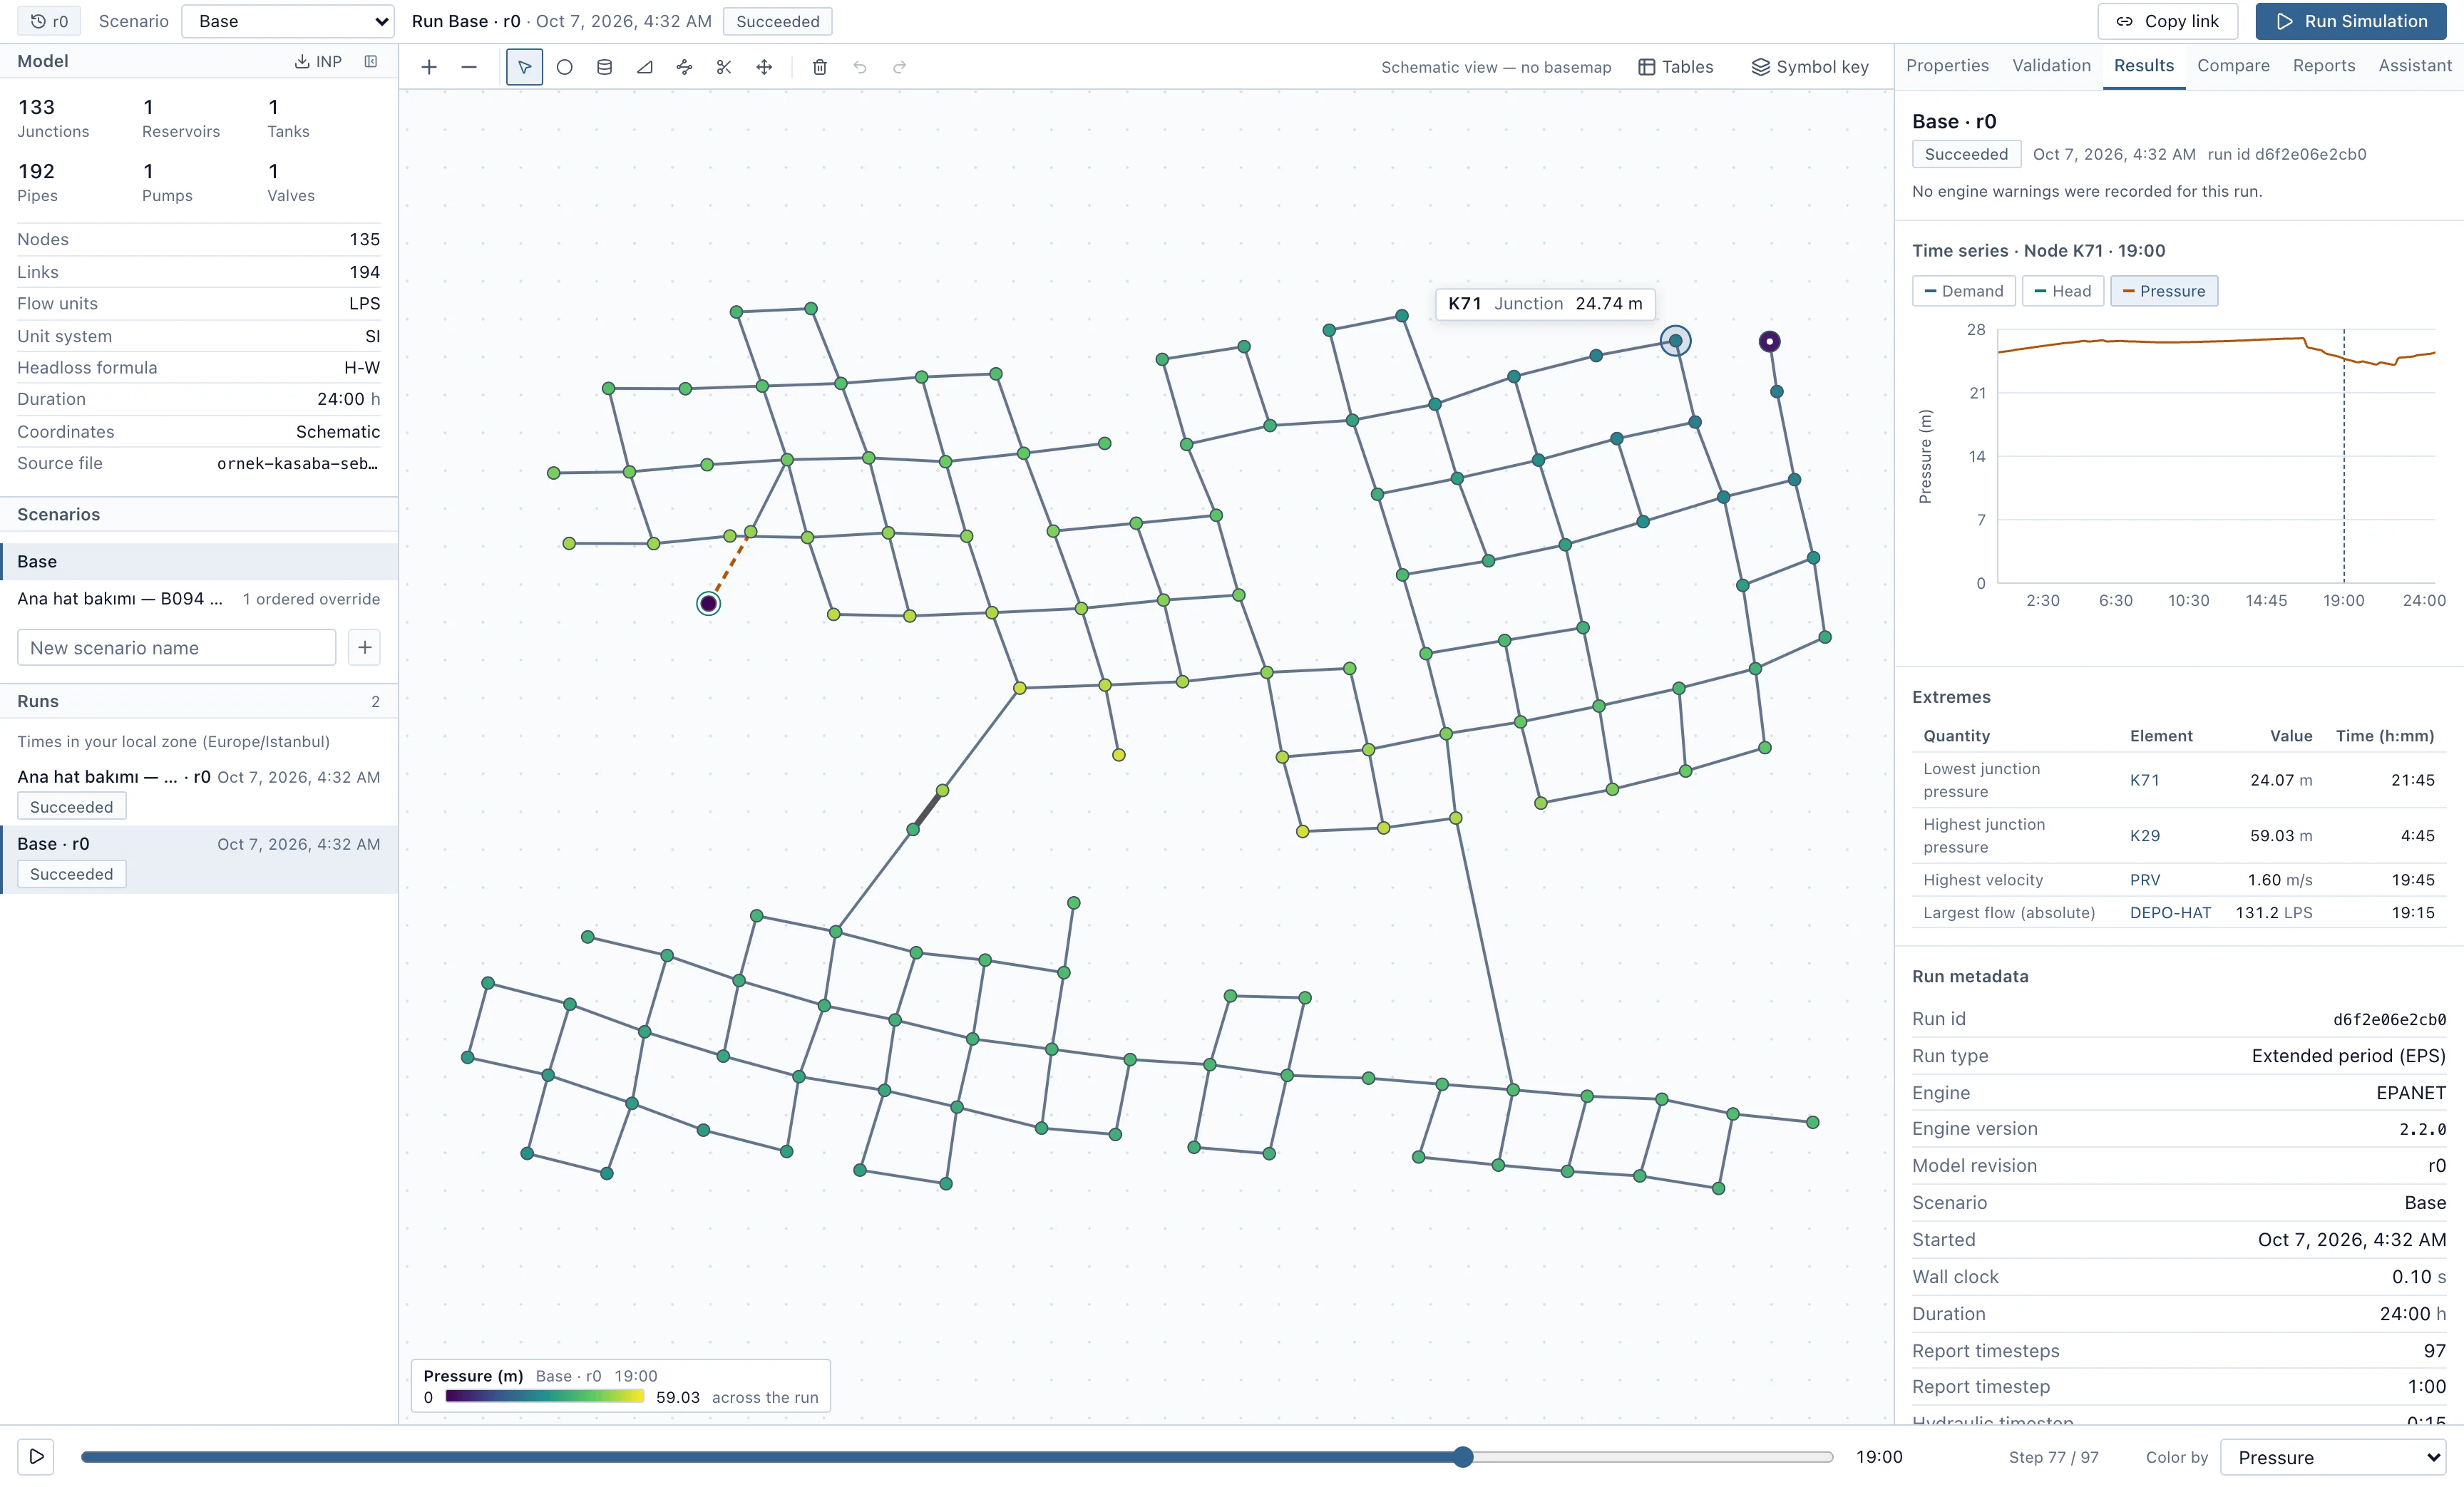Toggle the Demand series
2464x1487 pixels.
(x=1964, y=291)
